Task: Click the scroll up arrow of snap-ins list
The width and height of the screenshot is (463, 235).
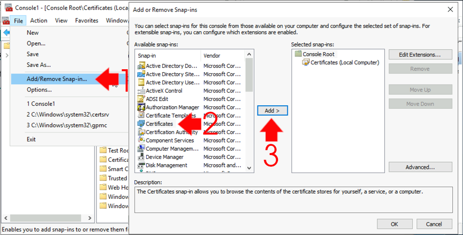Action: 249,55
